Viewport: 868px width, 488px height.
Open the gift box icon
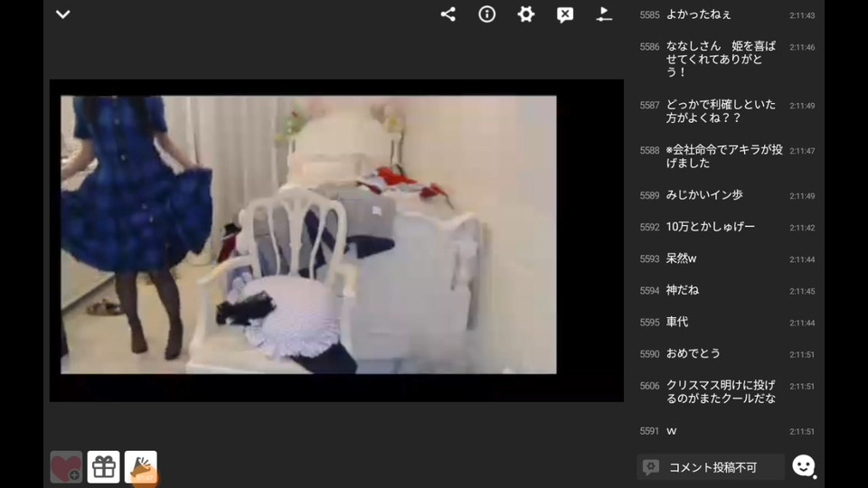click(103, 467)
